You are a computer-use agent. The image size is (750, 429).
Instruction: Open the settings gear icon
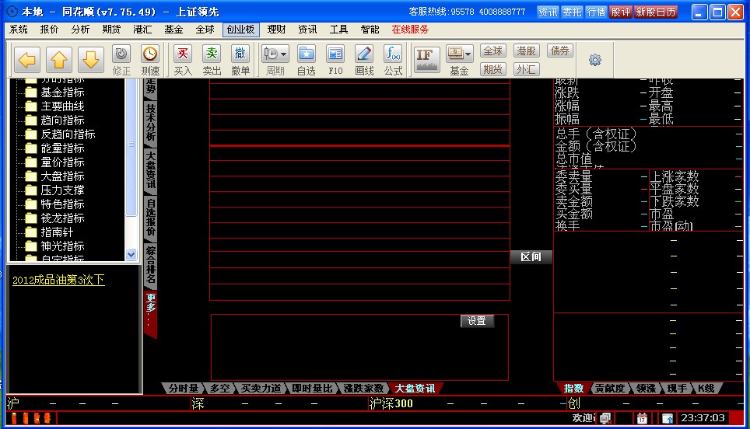click(595, 60)
